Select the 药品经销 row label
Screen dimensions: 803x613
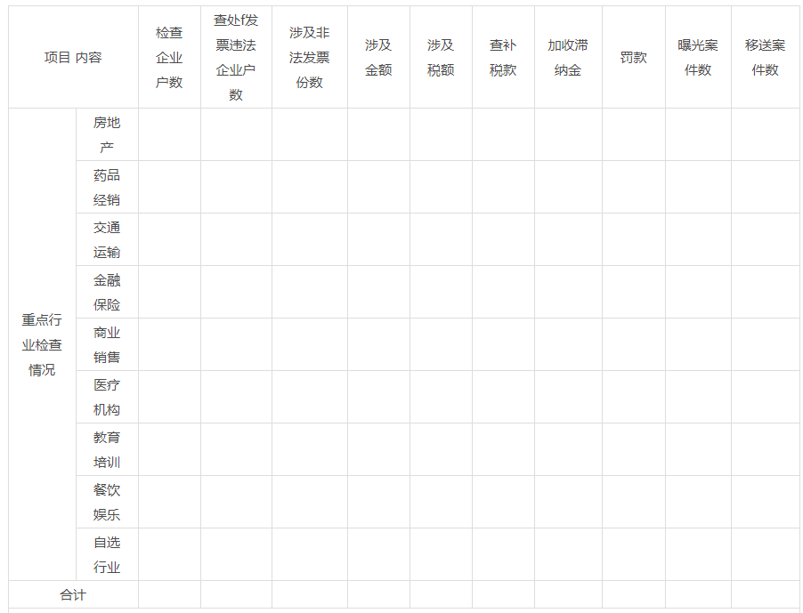[107, 188]
